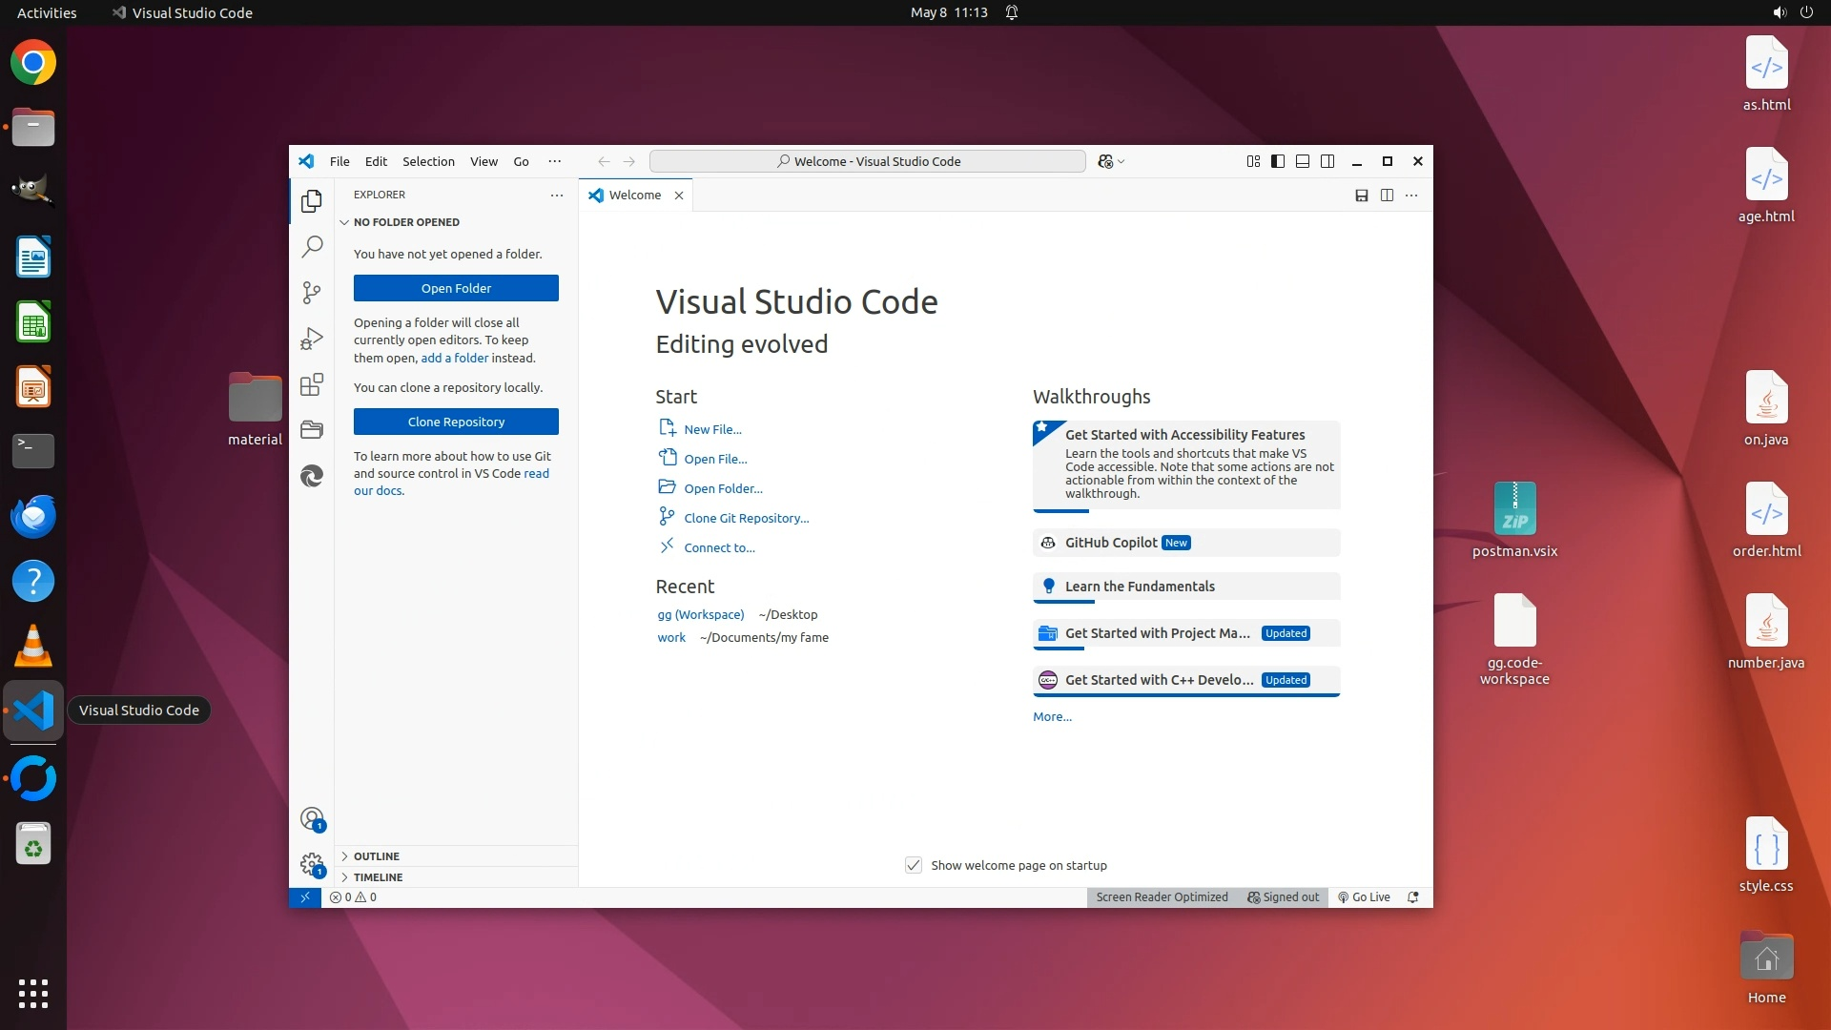Collapse the No Folder Opened section
Image resolution: width=1831 pixels, height=1030 pixels.
click(406, 222)
